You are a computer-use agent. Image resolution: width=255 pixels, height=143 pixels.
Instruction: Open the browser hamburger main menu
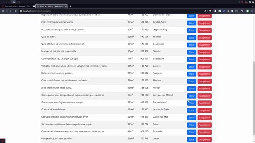pyautogui.click(x=252, y=11)
